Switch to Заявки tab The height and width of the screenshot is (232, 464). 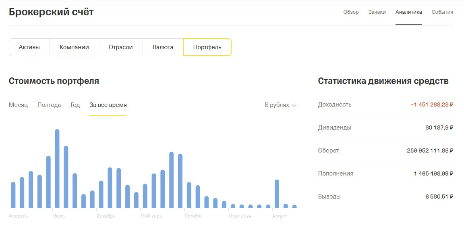point(377,12)
